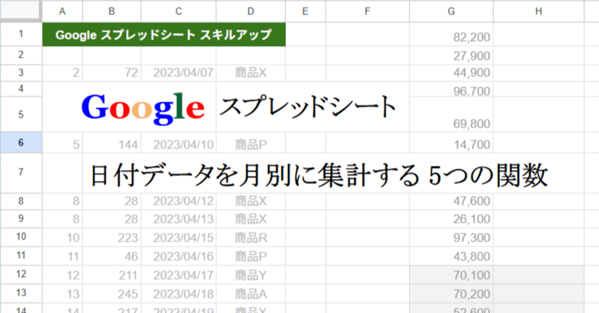
Task: Select row 10 header
Action: [x=21, y=237]
